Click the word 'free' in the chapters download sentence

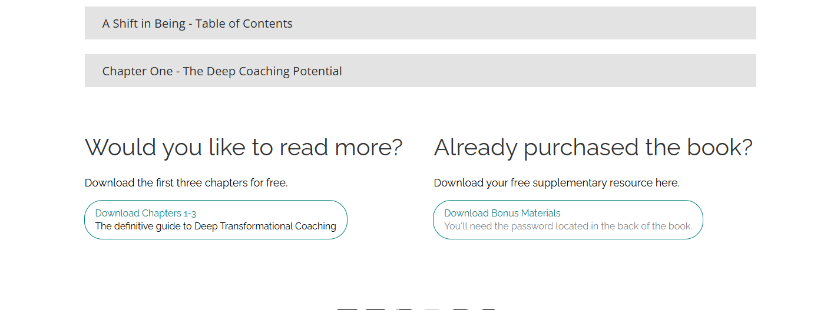tap(276, 183)
